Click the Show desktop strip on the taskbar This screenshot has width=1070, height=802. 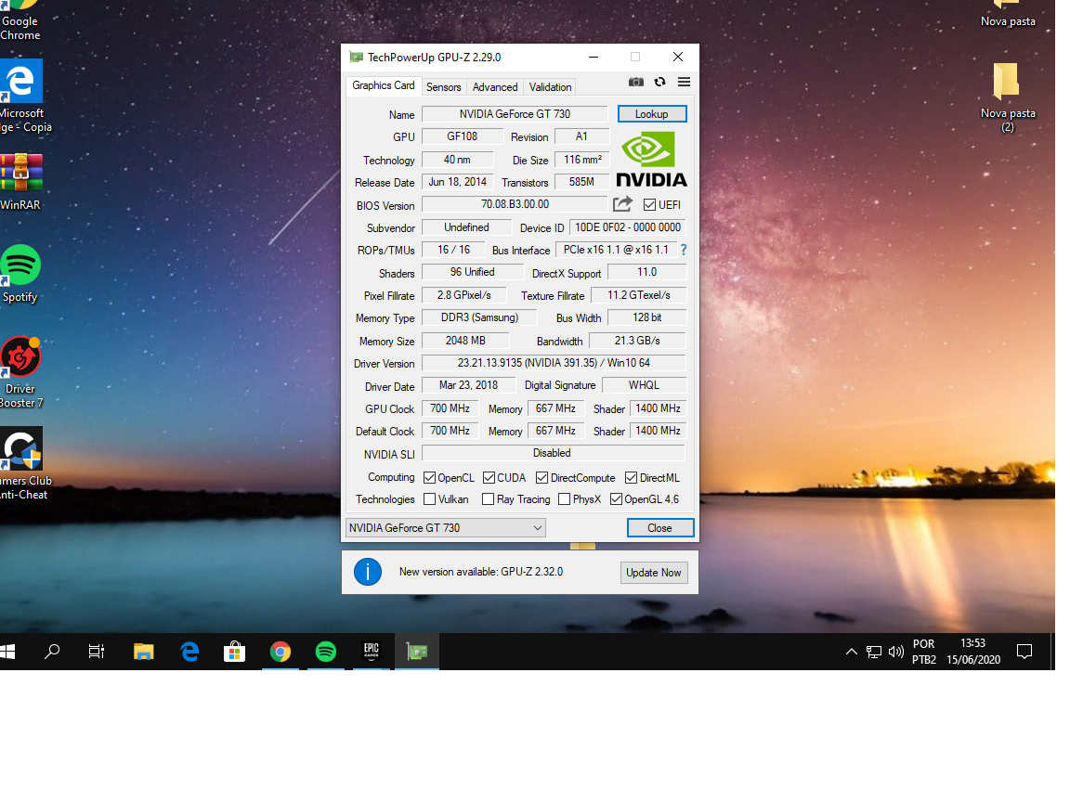[x=1053, y=652]
